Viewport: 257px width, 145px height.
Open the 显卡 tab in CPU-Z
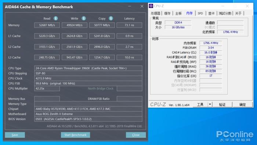point(211,14)
